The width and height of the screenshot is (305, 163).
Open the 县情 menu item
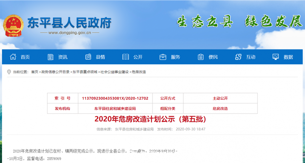click(x=100, y=57)
